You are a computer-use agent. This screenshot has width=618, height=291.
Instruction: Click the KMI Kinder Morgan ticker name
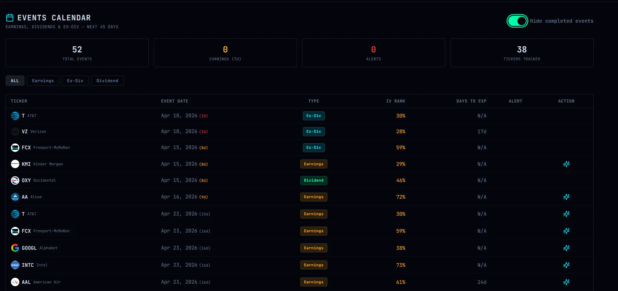(x=42, y=164)
